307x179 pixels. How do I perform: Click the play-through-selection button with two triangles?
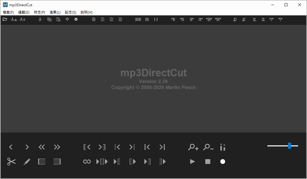coord(102,162)
